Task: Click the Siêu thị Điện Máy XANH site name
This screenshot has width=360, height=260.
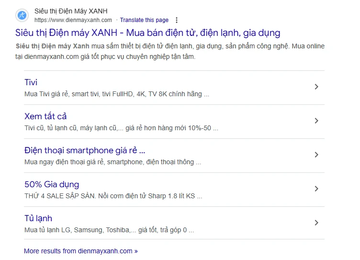Action: click(71, 11)
